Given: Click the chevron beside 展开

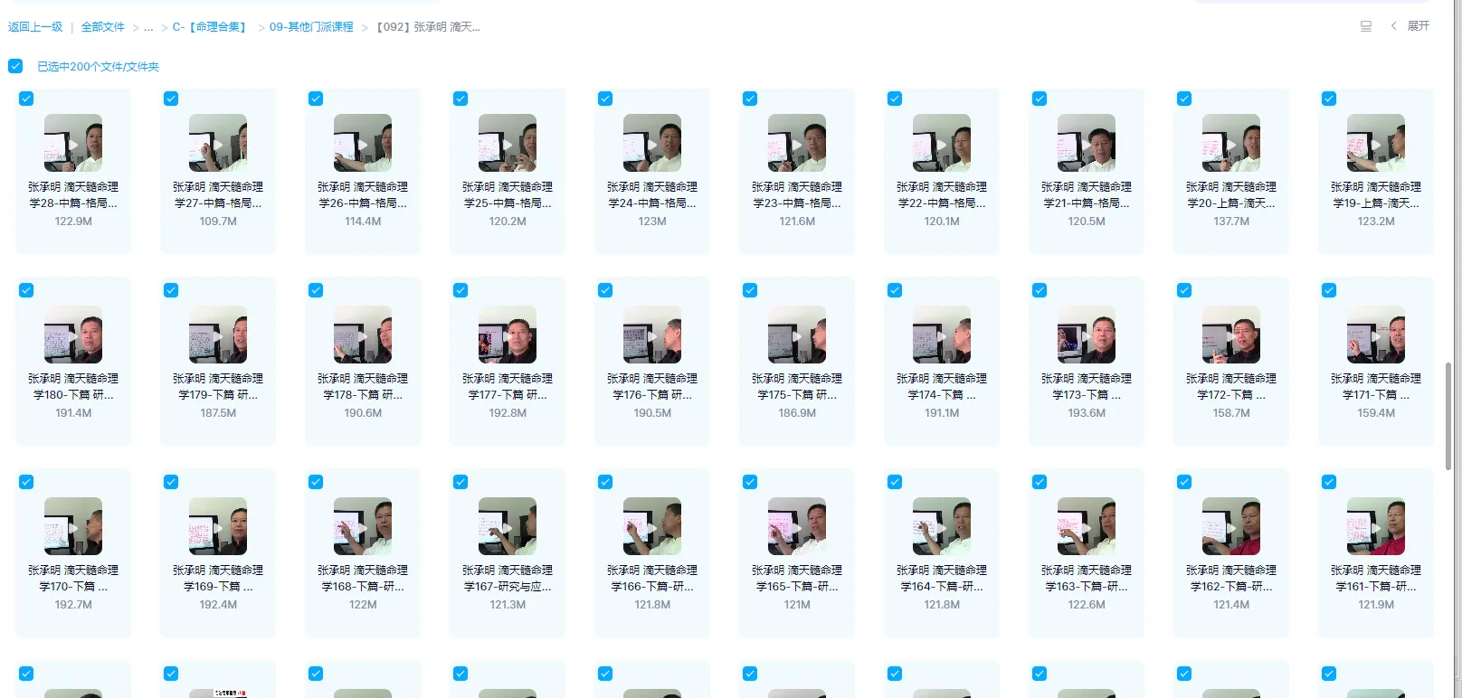Looking at the screenshot, I should point(1393,26).
